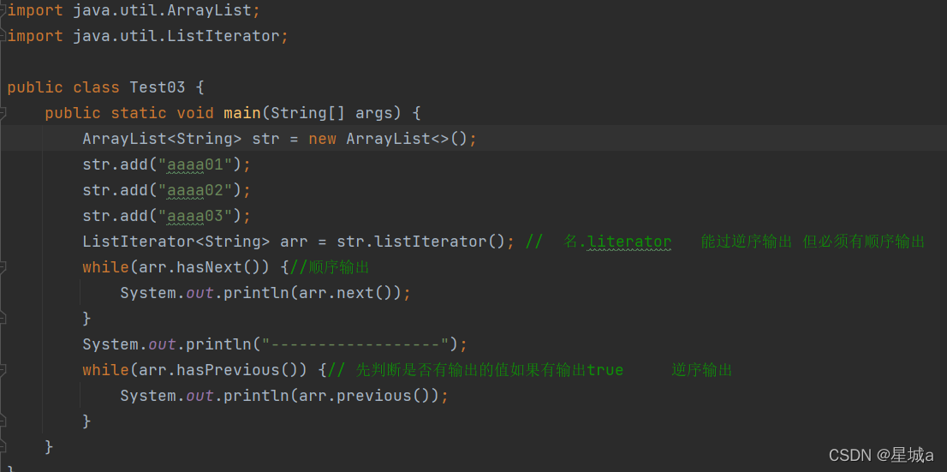Click the str.listIterator() call

(420, 242)
